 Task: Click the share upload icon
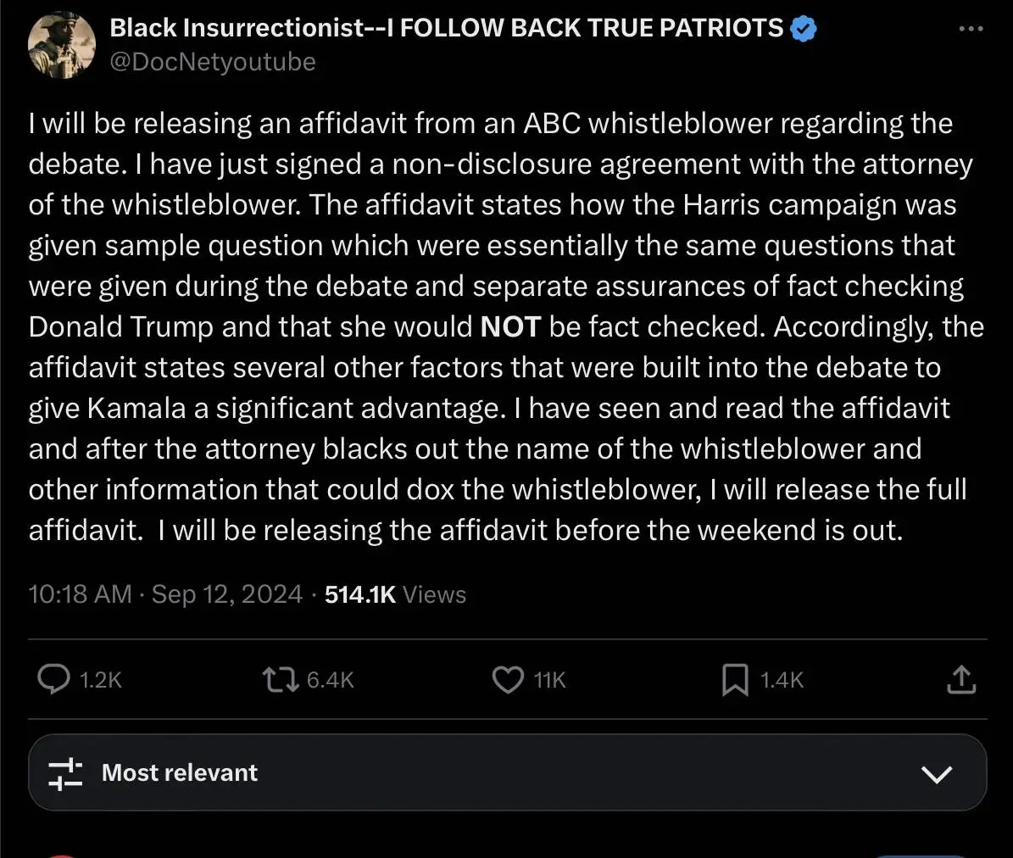[x=960, y=679]
